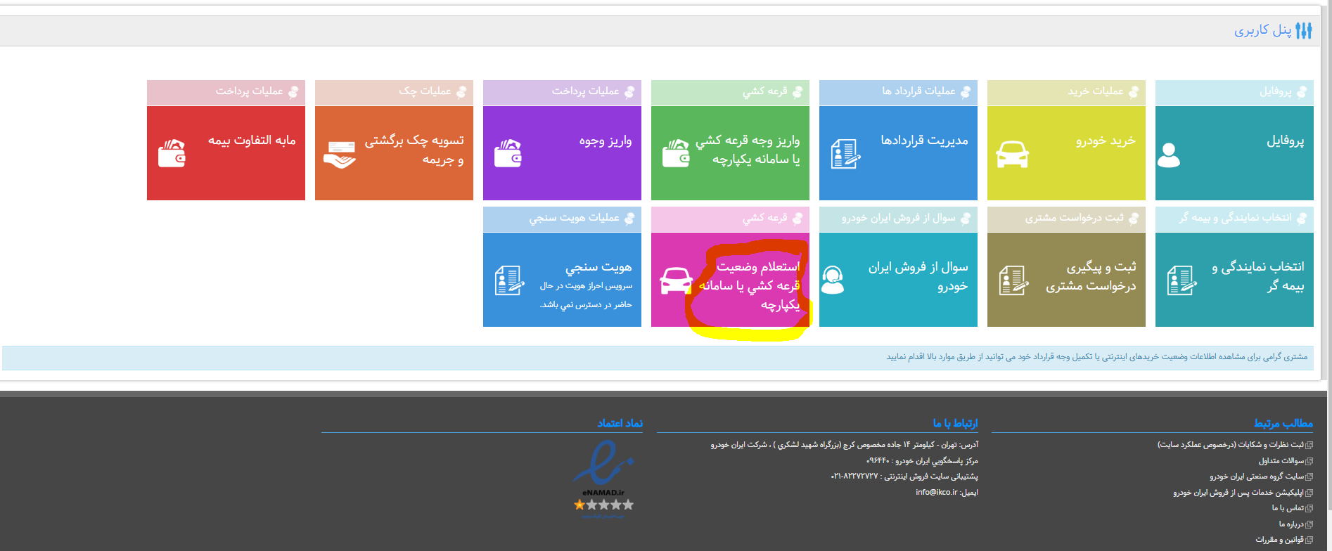Select the عملیات قرارداد ها tile header
This screenshot has width=1332, height=551.
tap(898, 92)
